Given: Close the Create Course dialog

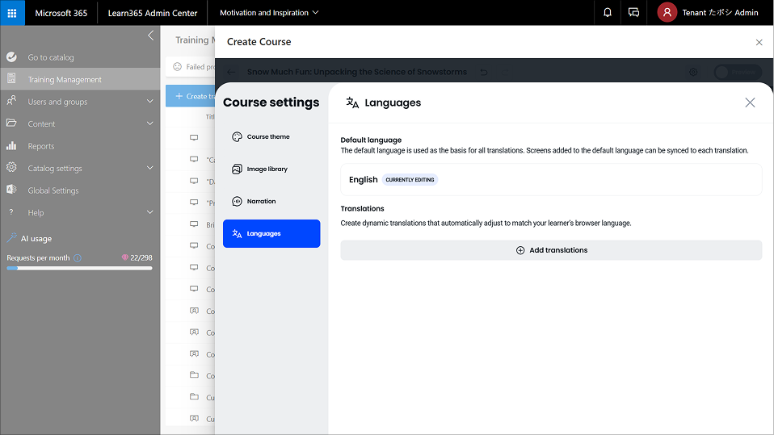Looking at the screenshot, I should (759, 42).
